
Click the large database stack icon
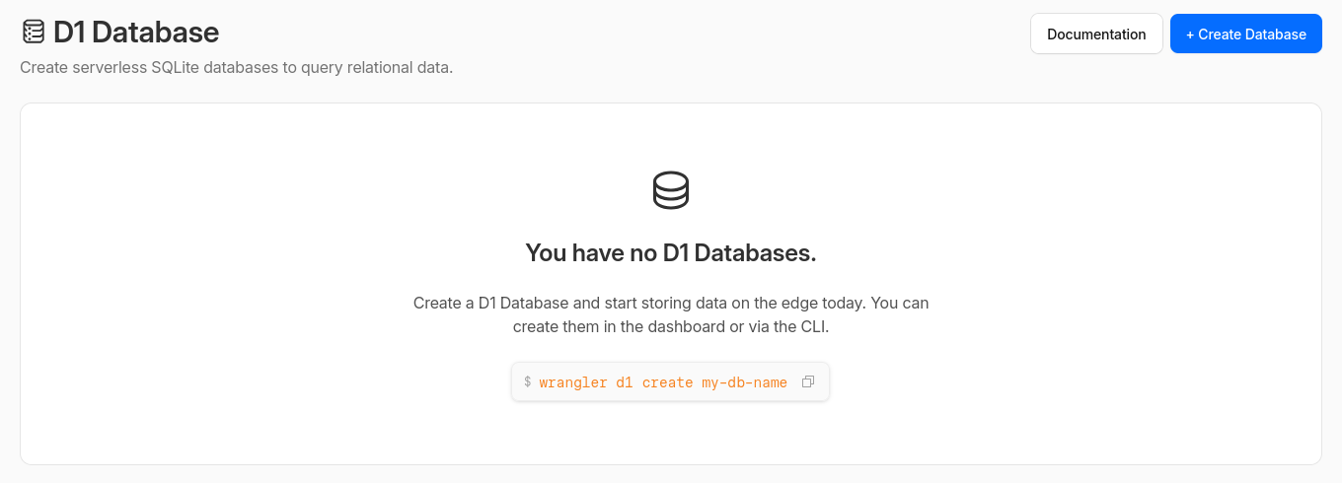click(671, 190)
